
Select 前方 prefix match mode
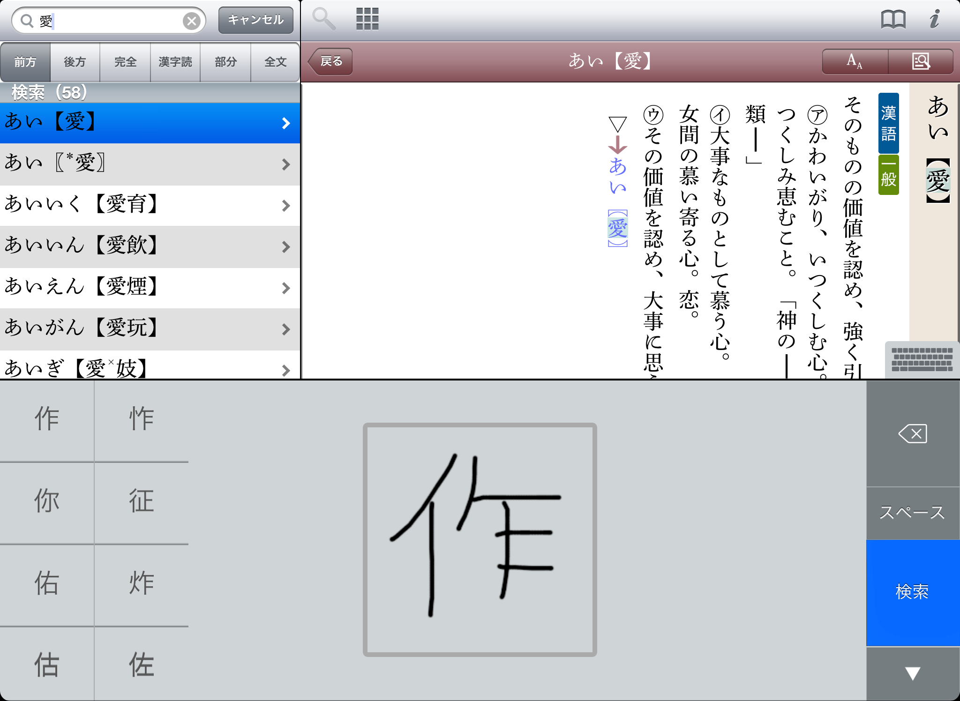[x=25, y=62]
